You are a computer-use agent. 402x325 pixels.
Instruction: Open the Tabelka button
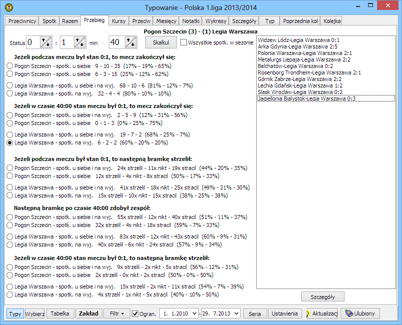tap(60, 313)
